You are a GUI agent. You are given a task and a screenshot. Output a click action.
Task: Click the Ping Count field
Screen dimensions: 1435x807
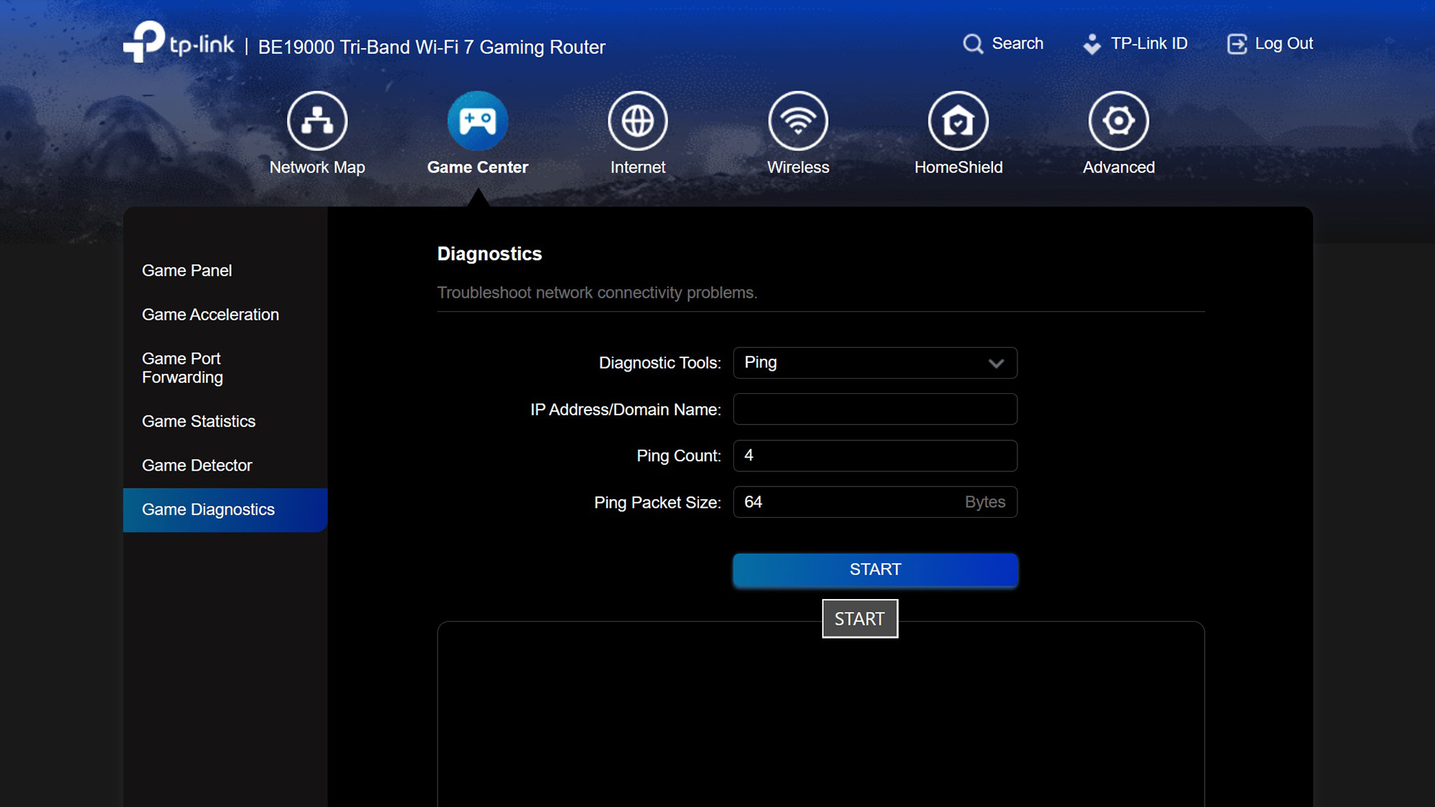tap(875, 456)
